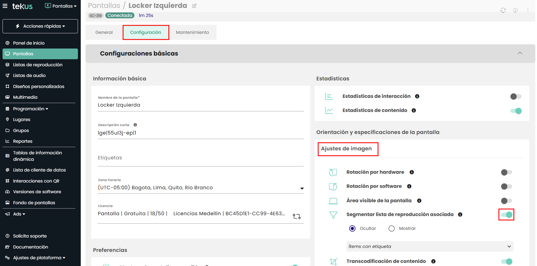Click info icon beside Descripción corta
The width and height of the screenshot is (537, 266).
point(135,125)
